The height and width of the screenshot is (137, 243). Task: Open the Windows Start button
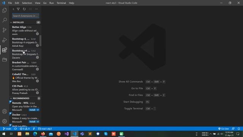pos(3,134)
